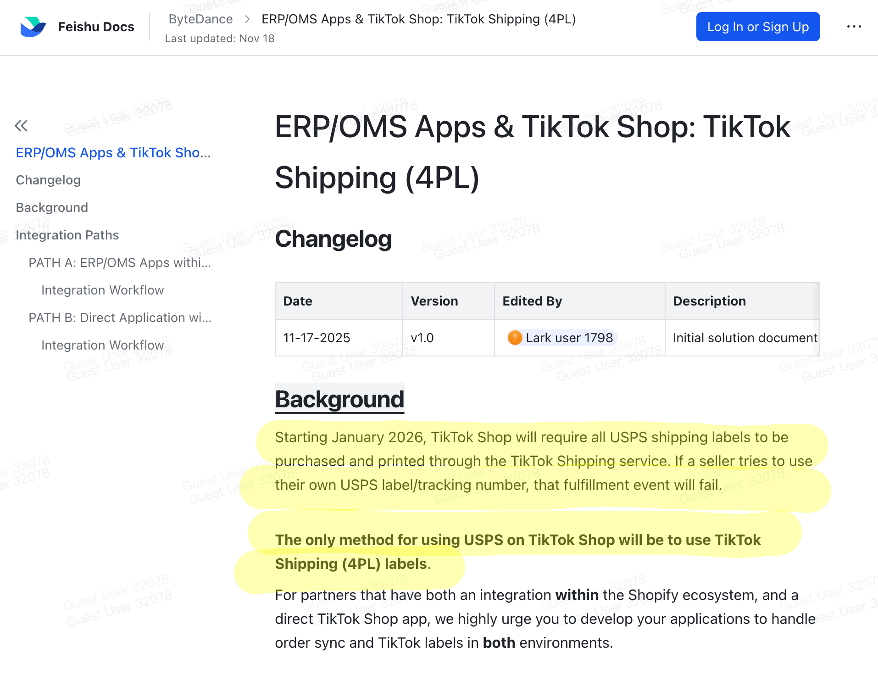Select Integration Workflow under PATH B

point(102,345)
